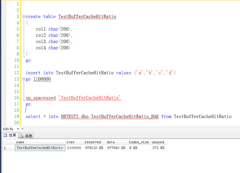Click the 977840 KB data cell
Screen dimensions: 240x173
pyautogui.click(x=116, y=148)
